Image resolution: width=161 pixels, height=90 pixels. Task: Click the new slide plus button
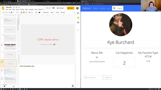pos(3,12)
